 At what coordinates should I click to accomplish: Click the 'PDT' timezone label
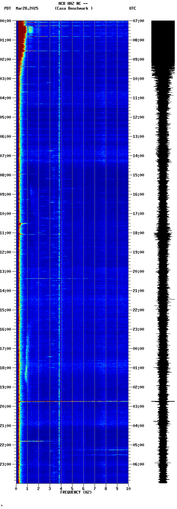[x=7, y=8]
